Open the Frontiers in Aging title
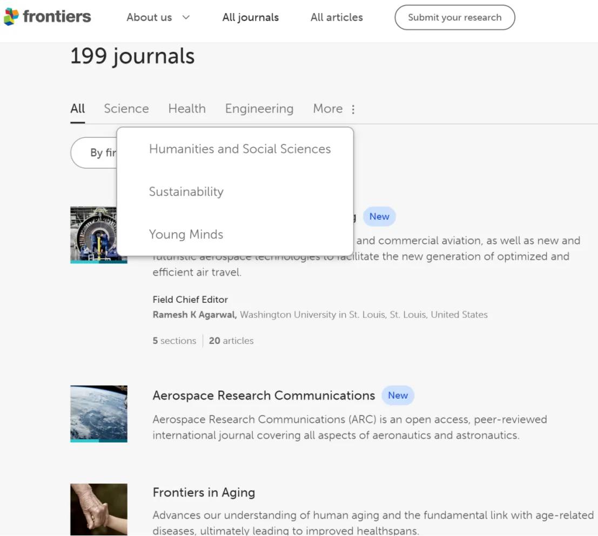Screen dimensions: 598x536 click(x=204, y=492)
